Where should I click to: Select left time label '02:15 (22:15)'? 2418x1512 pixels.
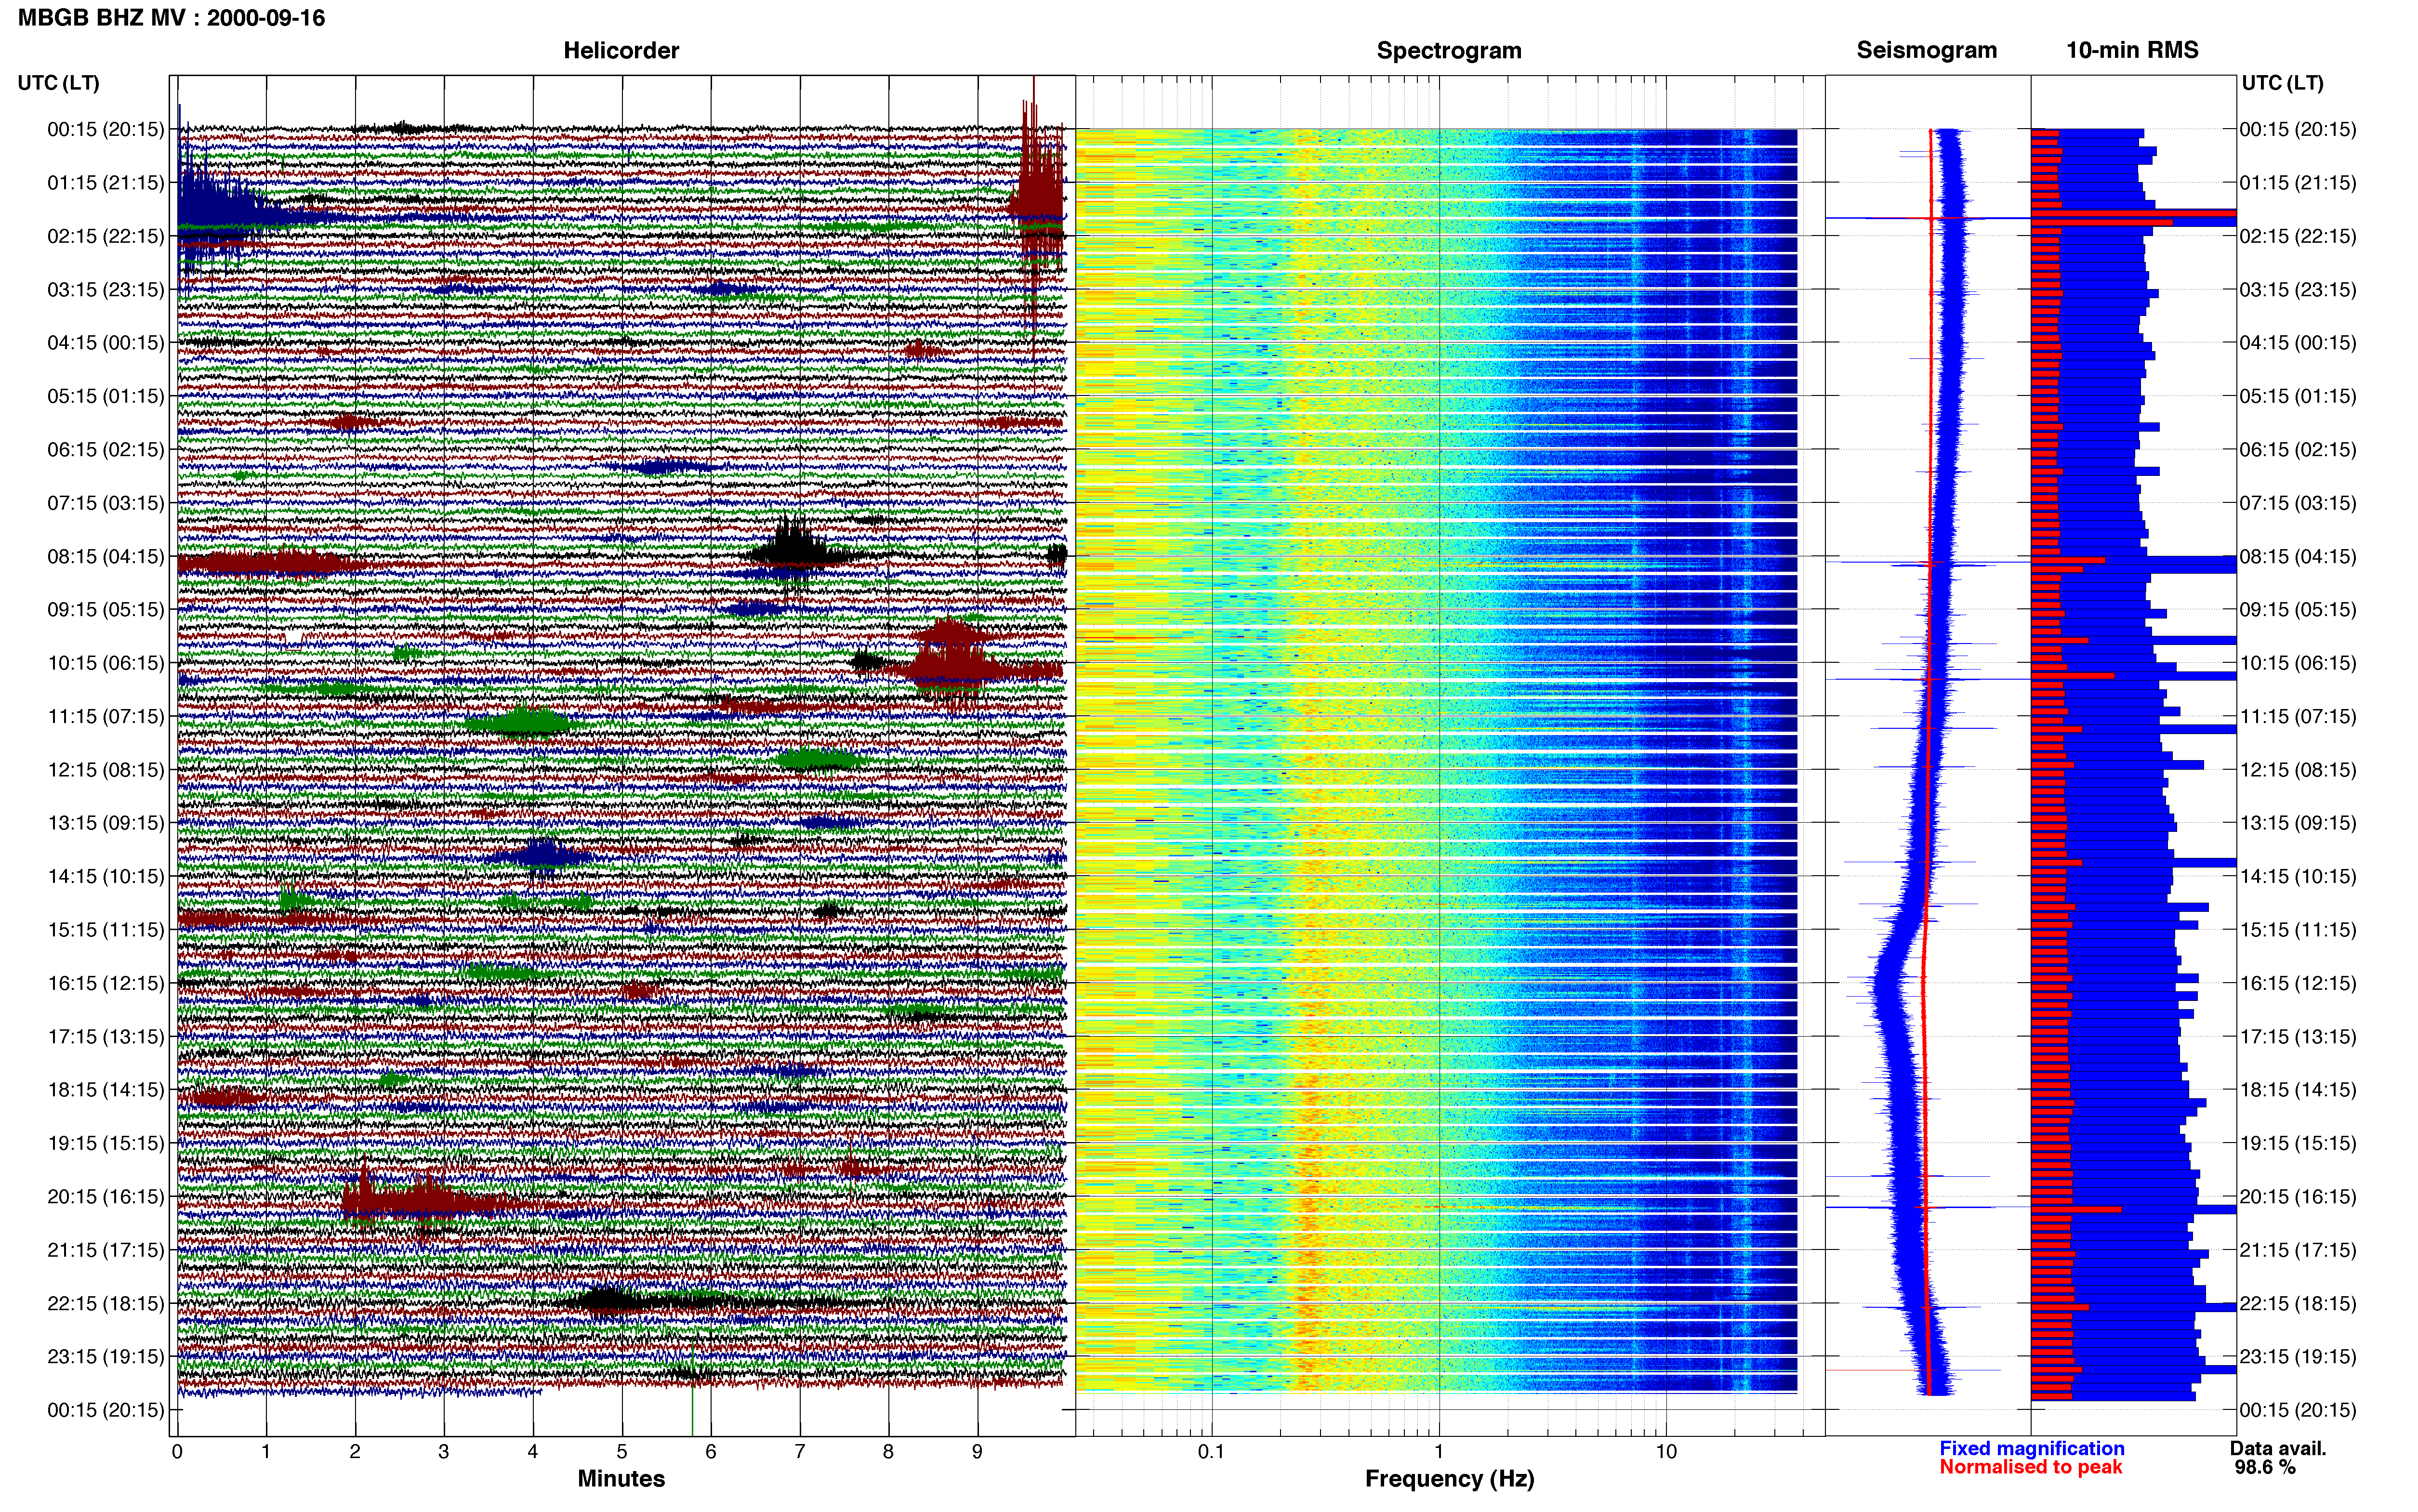click(x=106, y=236)
